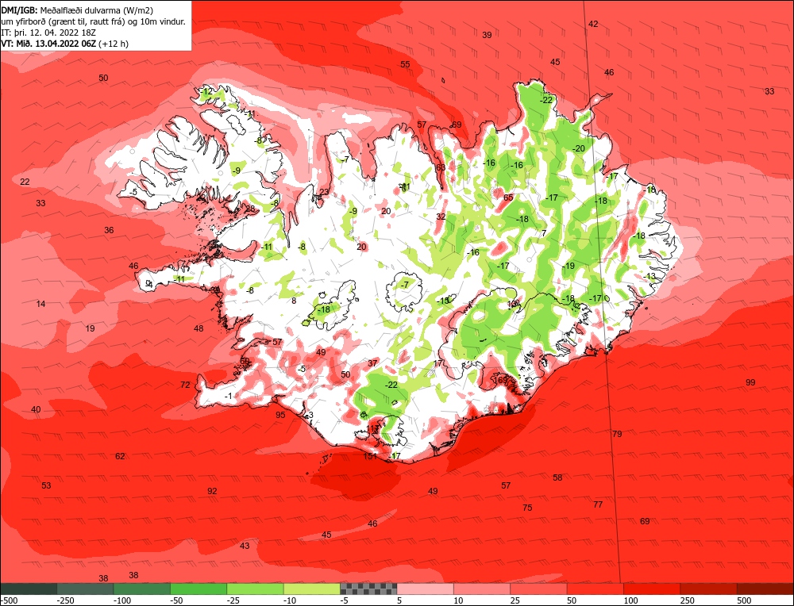This screenshot has height=606, width=794.
Task: Click the map value '-20' in northeast Iceland
Action: tap(579, 148)
